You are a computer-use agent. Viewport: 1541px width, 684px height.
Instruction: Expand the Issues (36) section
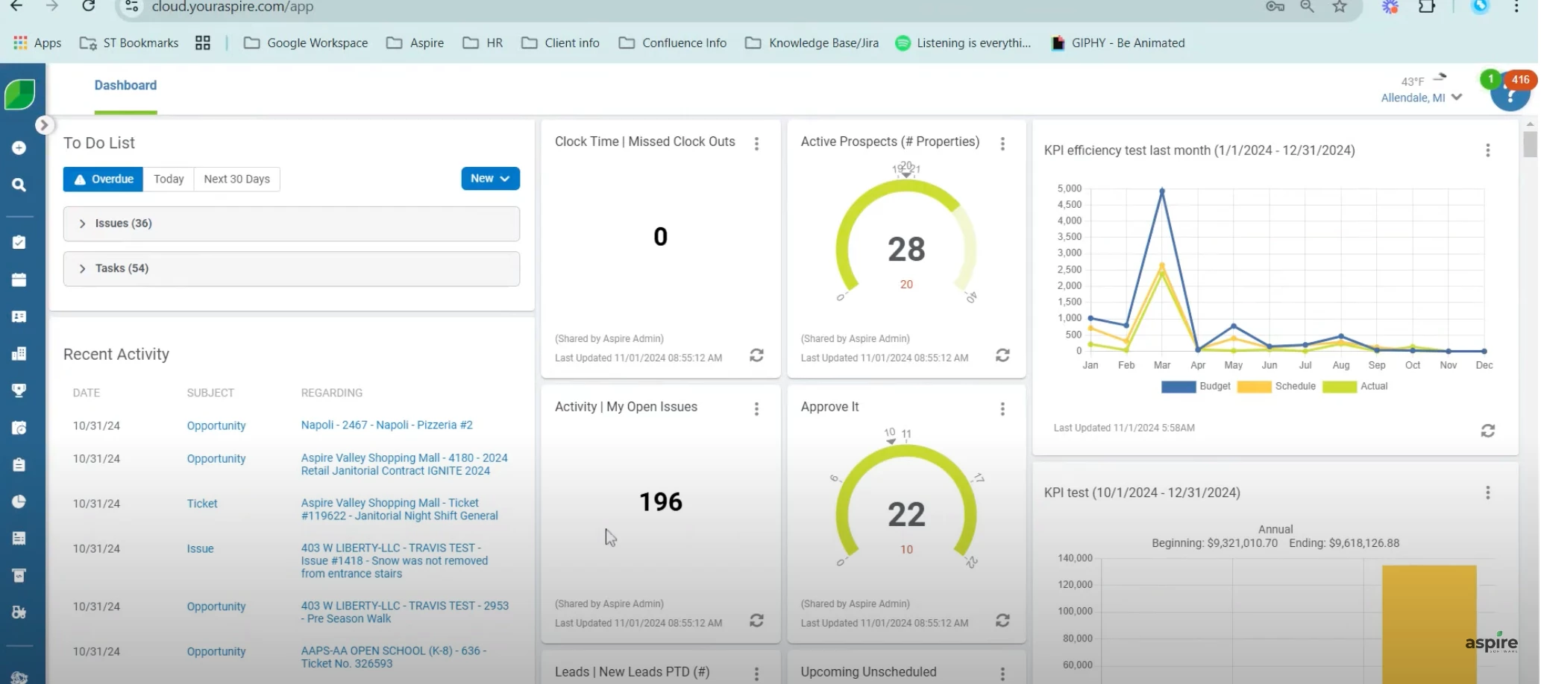pos(292,224)
